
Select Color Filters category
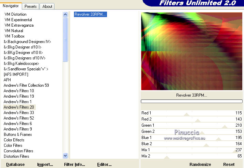coord(13,145)
